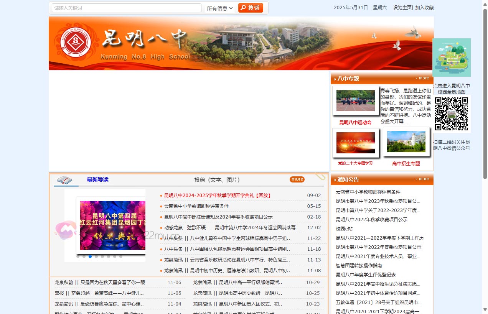Expand more in 八中专题 header

coord(424,78)
